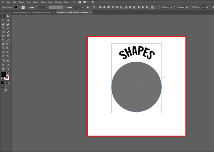This screenshot has width=214, height=152.
Task: Select the Eyedropper tool
Action: click(x=3, y=56)
